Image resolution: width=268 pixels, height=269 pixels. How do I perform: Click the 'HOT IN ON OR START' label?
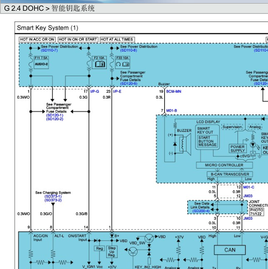coord(78,39)
